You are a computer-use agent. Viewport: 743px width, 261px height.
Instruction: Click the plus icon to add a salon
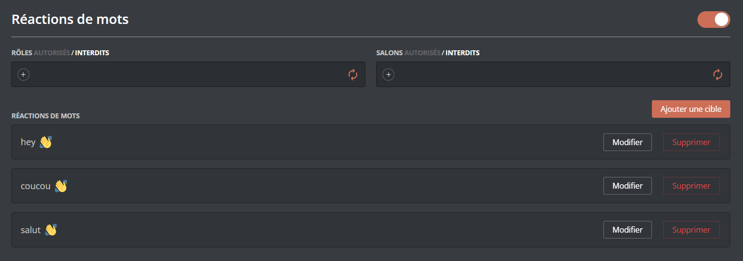(x=388, y=74)
